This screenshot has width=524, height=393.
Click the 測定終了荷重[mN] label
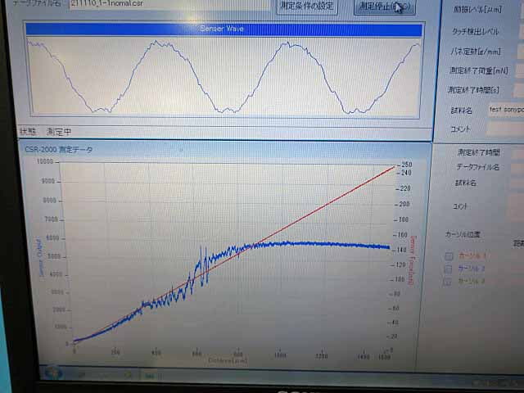[x=479, y=70]
